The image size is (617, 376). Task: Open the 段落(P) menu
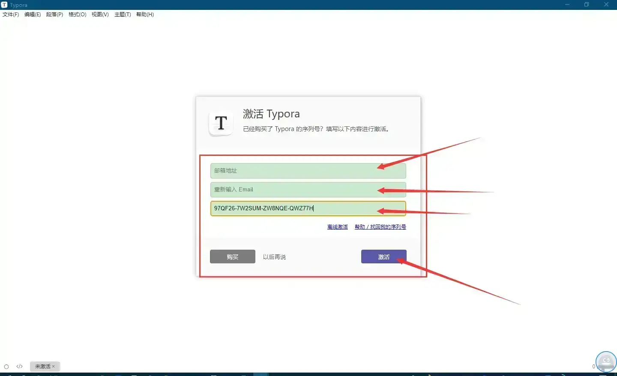point(54,15)
